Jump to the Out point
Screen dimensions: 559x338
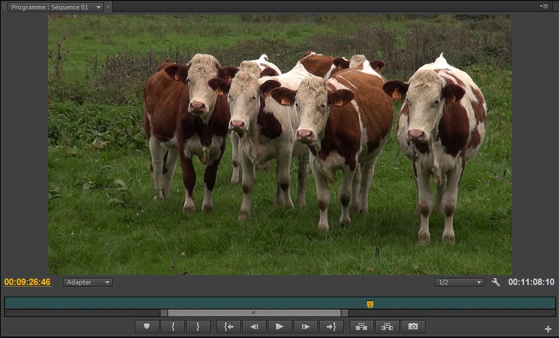click(x=331, y=326)
